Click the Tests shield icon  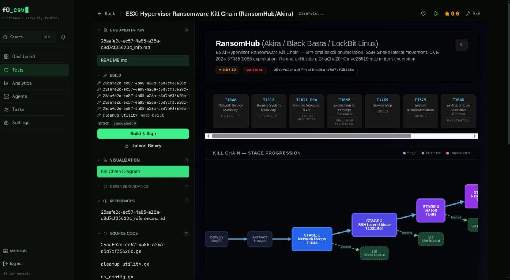click(x=6, y=70)
